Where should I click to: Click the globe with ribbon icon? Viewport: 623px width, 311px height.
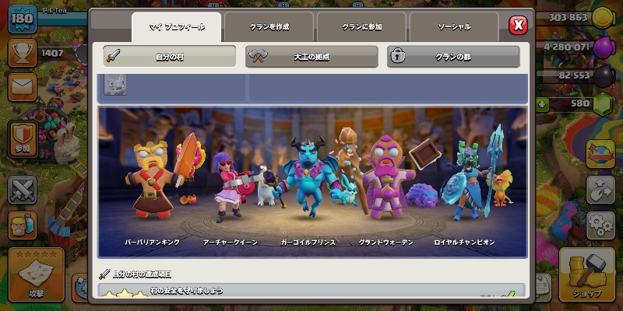[x=600, y=154]
